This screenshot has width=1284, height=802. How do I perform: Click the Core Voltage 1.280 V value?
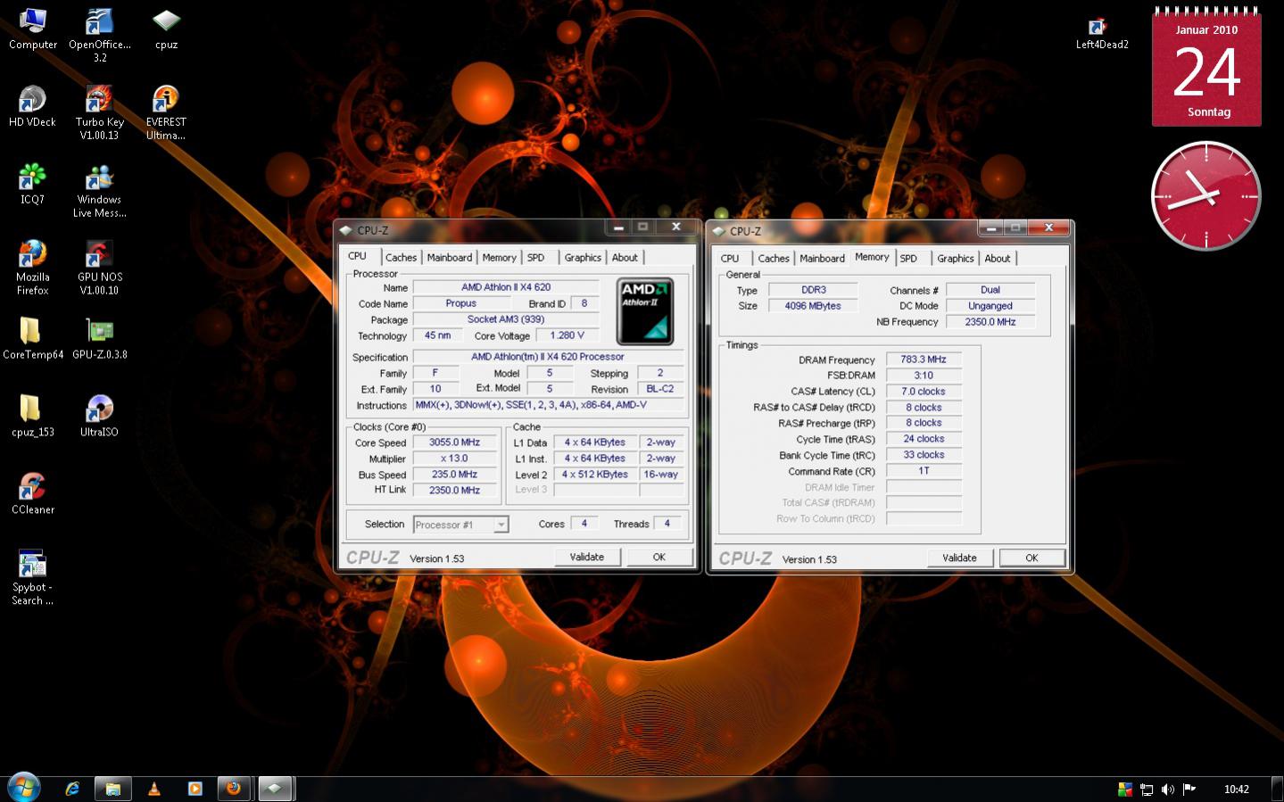(567, 335)
